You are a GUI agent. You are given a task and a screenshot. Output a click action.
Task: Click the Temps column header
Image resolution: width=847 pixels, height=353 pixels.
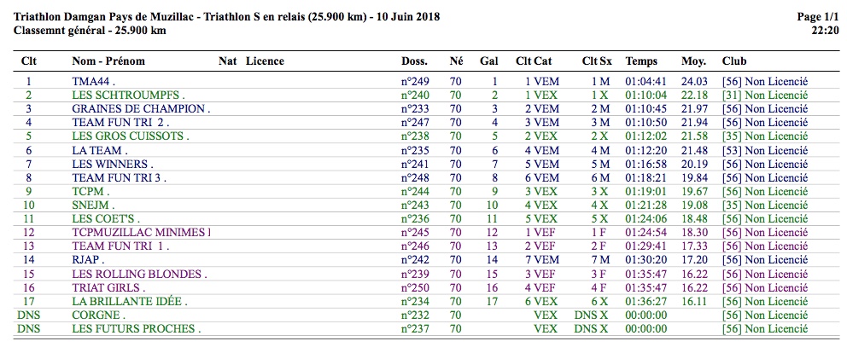click(x=642, y=61)
